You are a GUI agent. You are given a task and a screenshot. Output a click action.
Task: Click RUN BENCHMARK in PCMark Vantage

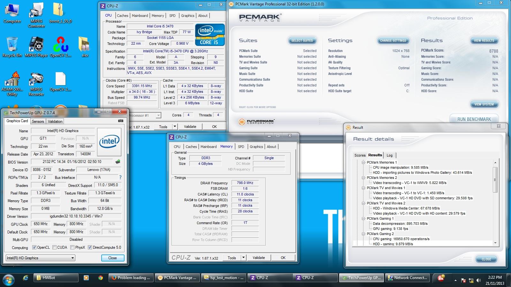474,119
